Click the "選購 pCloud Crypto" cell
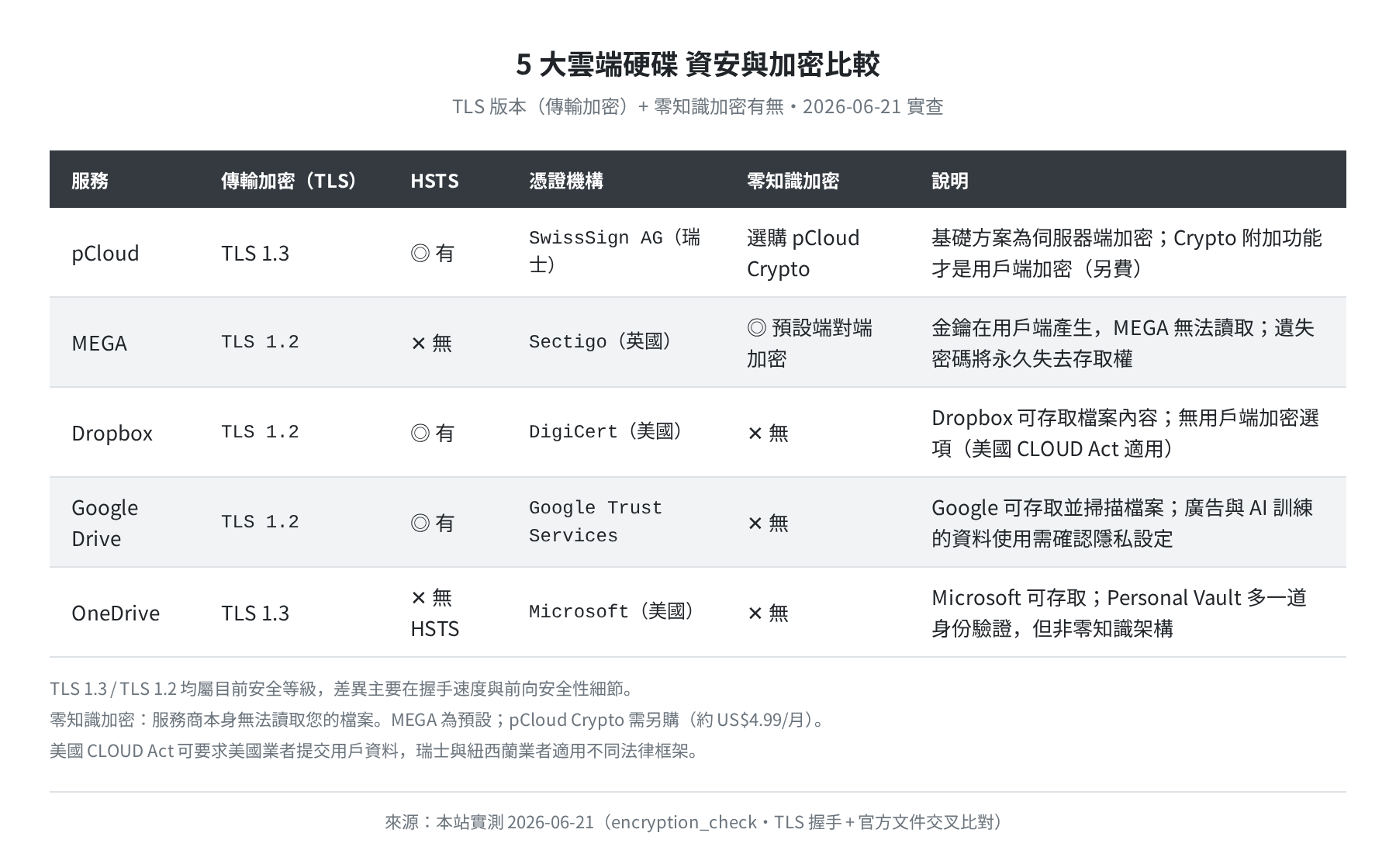This screenshot has width=1396, height=864. click(803, 253)
